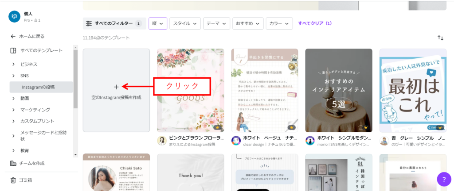The width and height of the screenshot is (454, 191).
Task: Open the purple help question mark button
Action: (444, 179)
